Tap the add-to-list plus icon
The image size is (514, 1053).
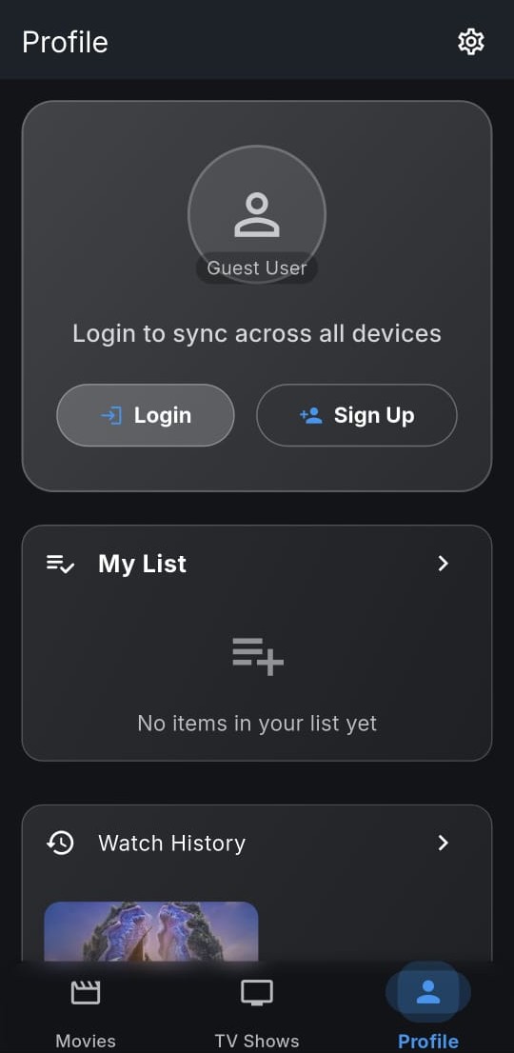coord(258,657)
